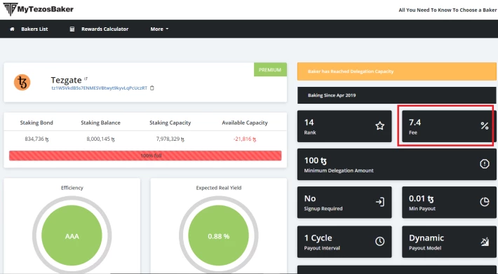This screenshot has height=274, width=498.
Task: Expand the More dropdown menu
Action: click(159, 29)
